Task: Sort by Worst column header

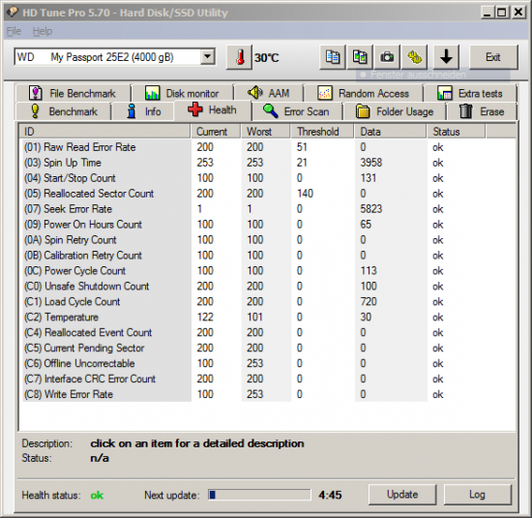Action: 266,132
